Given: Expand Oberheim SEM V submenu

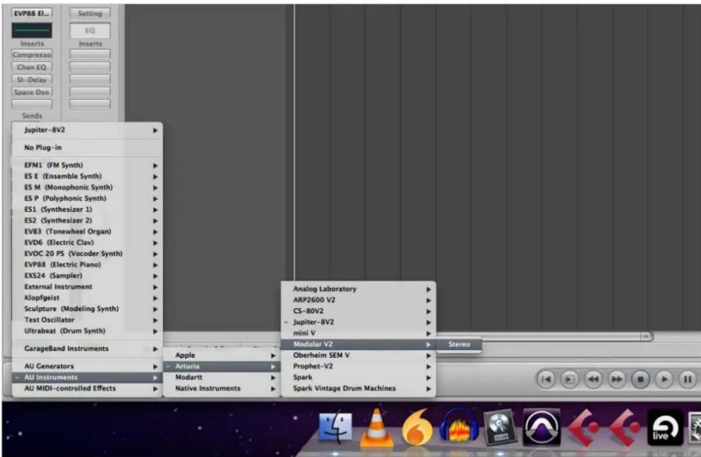Looking at the screenshot, I should click(359, 355).
